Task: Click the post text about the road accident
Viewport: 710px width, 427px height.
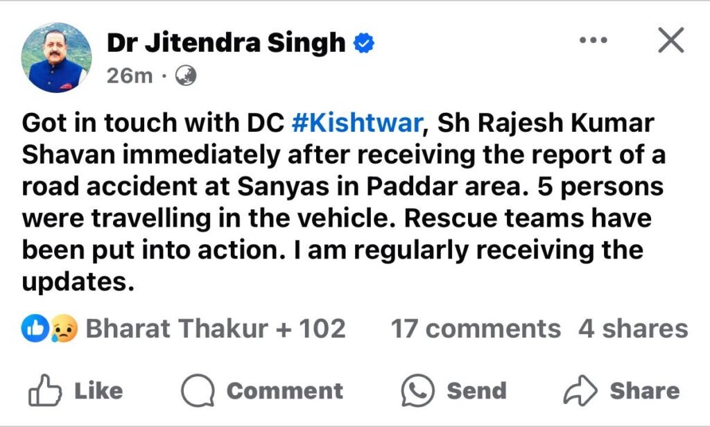Action: coord(343,201)
